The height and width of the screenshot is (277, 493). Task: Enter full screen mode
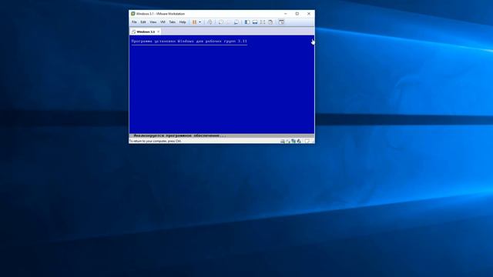[x=263, y=22]
